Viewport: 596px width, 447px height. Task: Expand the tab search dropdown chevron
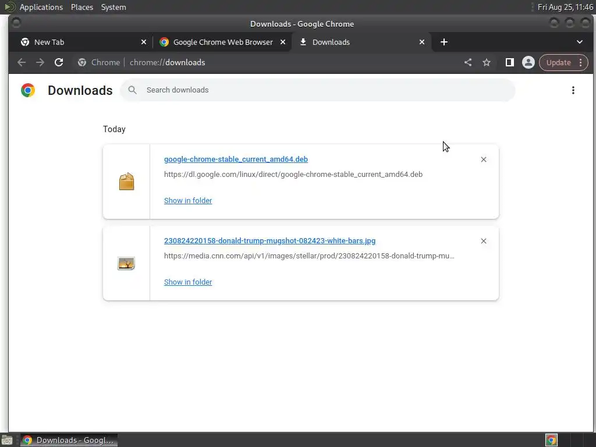coord(580,42)
